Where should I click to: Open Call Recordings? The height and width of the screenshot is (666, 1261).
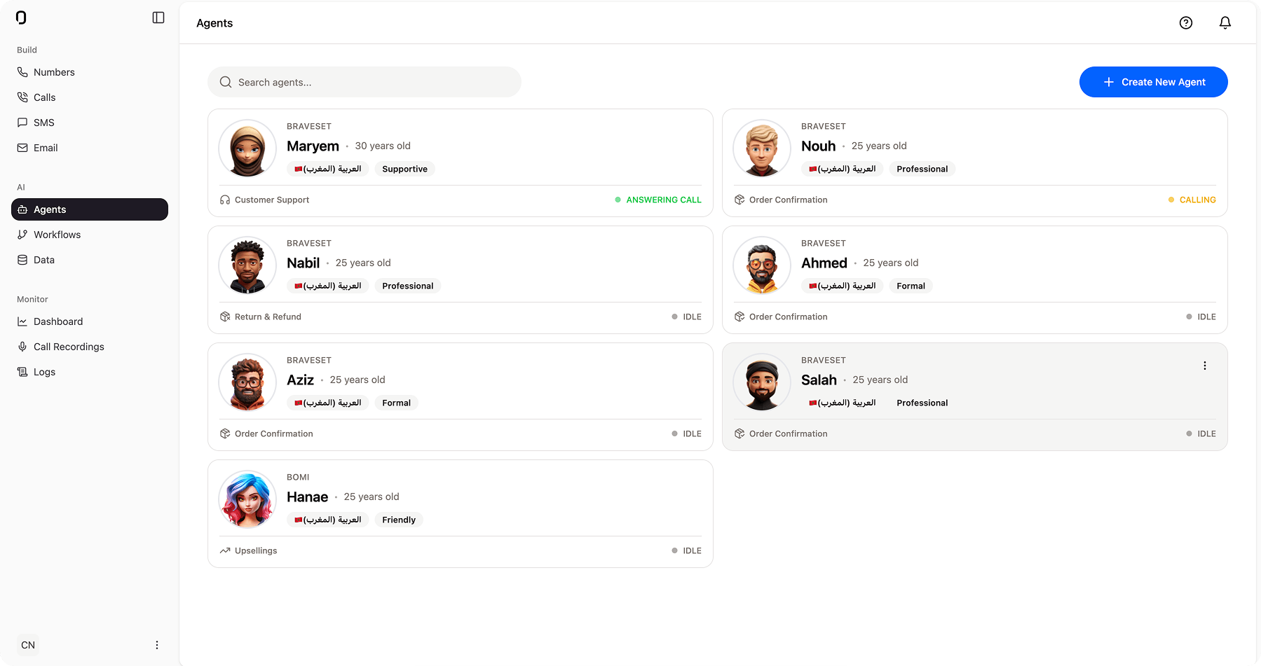coord(69,347)
